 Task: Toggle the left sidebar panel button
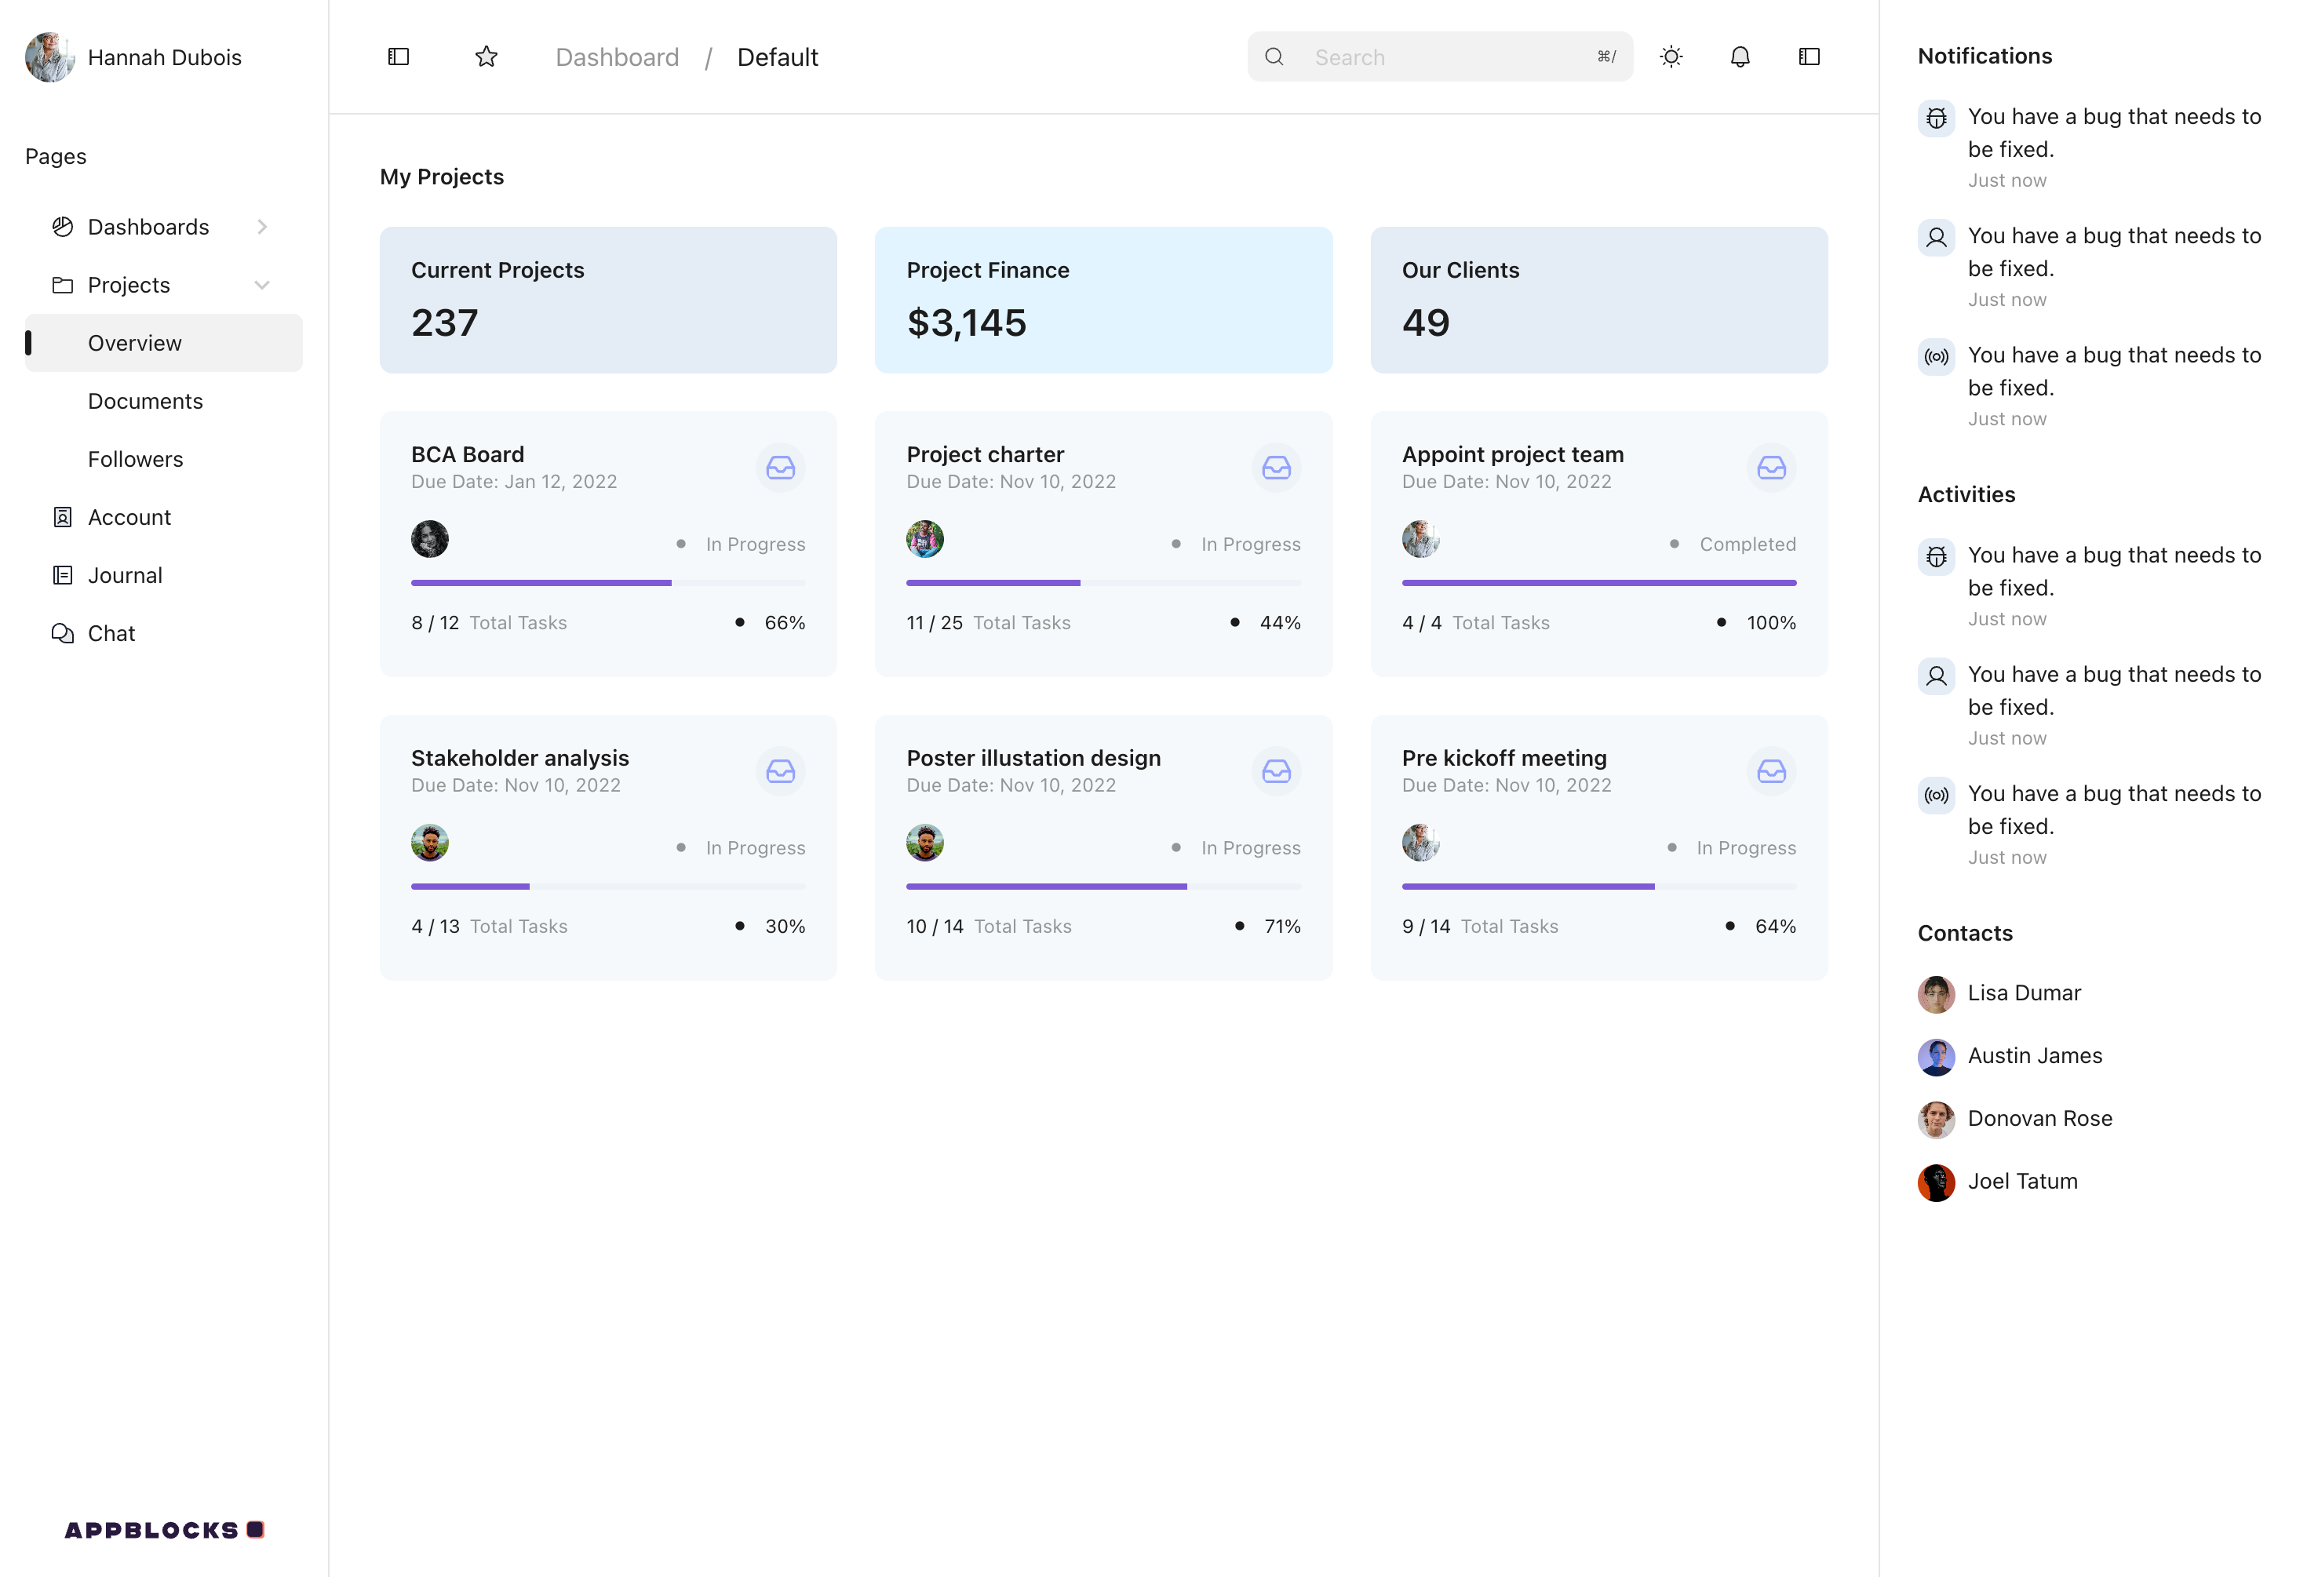point(398,56)
